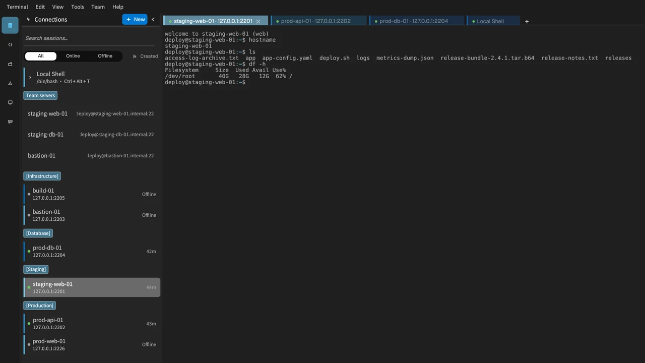The image size is (645, 363).
Task: Open the triangle network sidebar icon
Action: (10, 83)
